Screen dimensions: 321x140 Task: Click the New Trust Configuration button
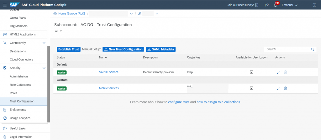pyautogui.click(x=124, y=49)
